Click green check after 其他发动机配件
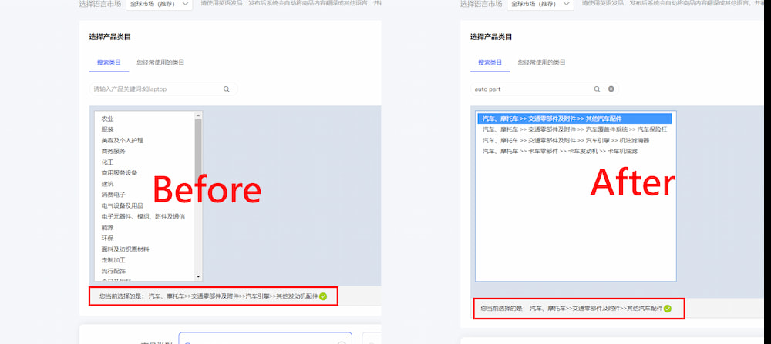The width and height of the screenshot is (771, 344). (x=323, y=296)
